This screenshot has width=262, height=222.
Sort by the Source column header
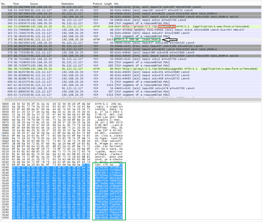click(x=34, y=4)
